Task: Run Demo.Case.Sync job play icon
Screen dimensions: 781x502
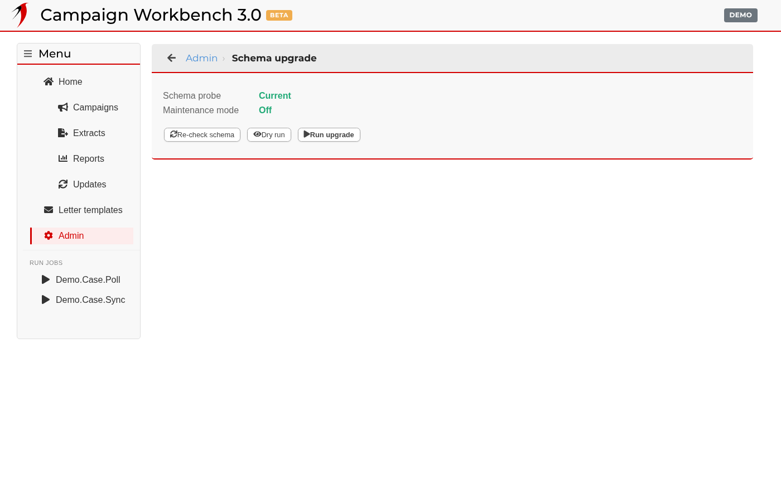Action: pos(46,300)
